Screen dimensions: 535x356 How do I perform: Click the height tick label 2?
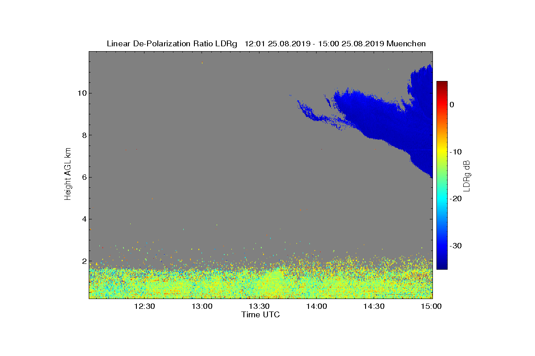click(x=84, y=261)
